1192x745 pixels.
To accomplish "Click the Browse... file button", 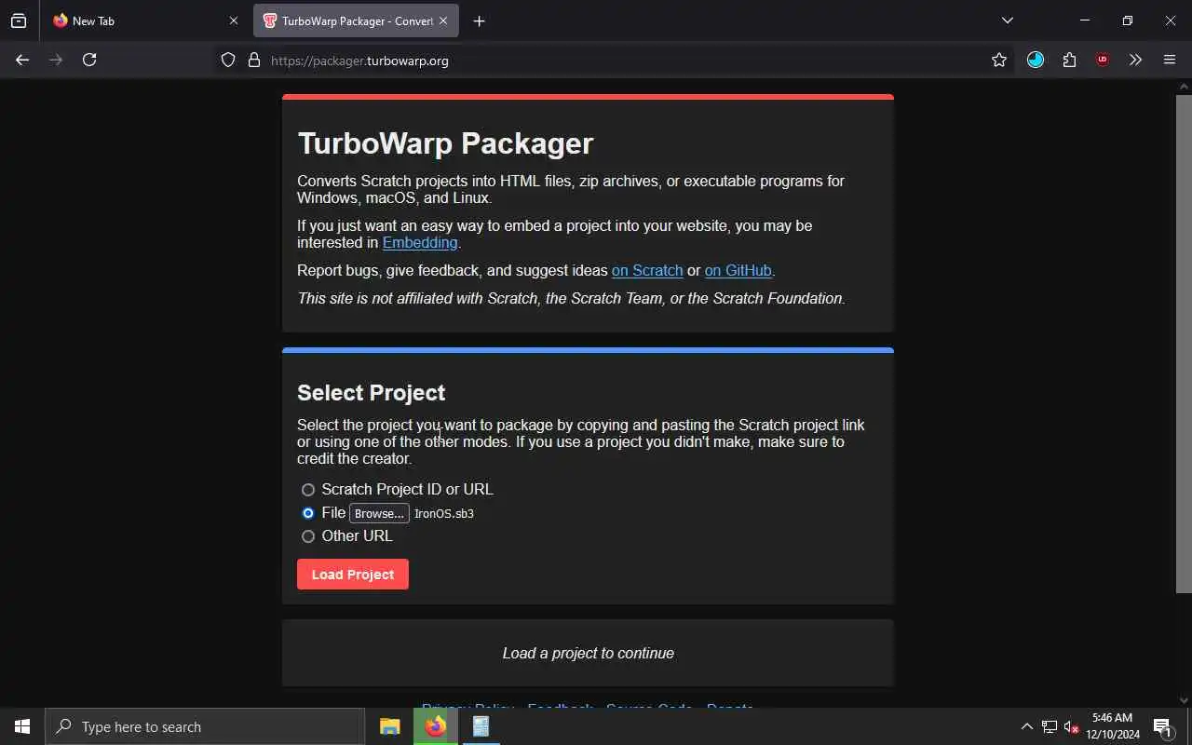I will pyautogui.click(x=379, y=513).
